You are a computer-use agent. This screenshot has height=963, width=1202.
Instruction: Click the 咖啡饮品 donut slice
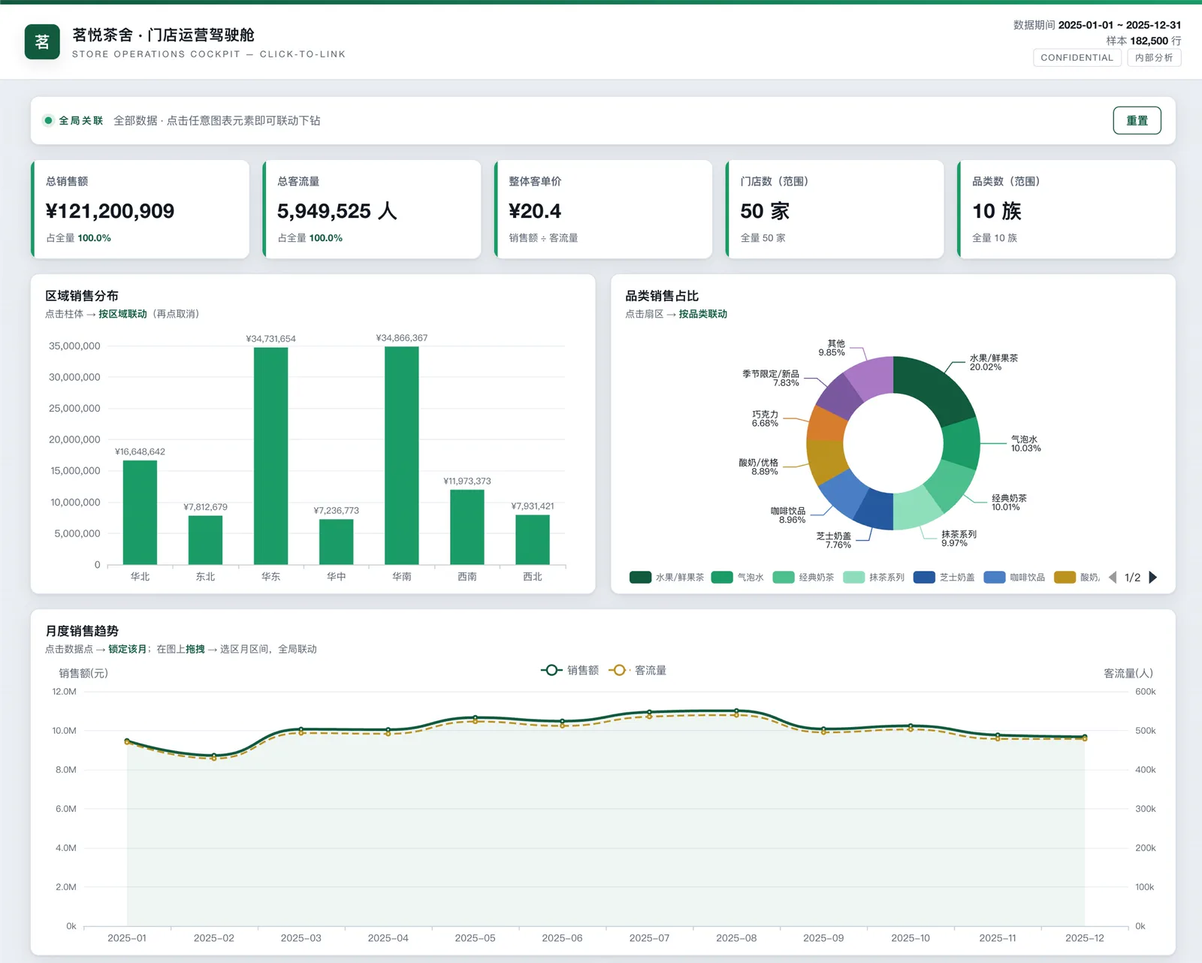[843, 492]
